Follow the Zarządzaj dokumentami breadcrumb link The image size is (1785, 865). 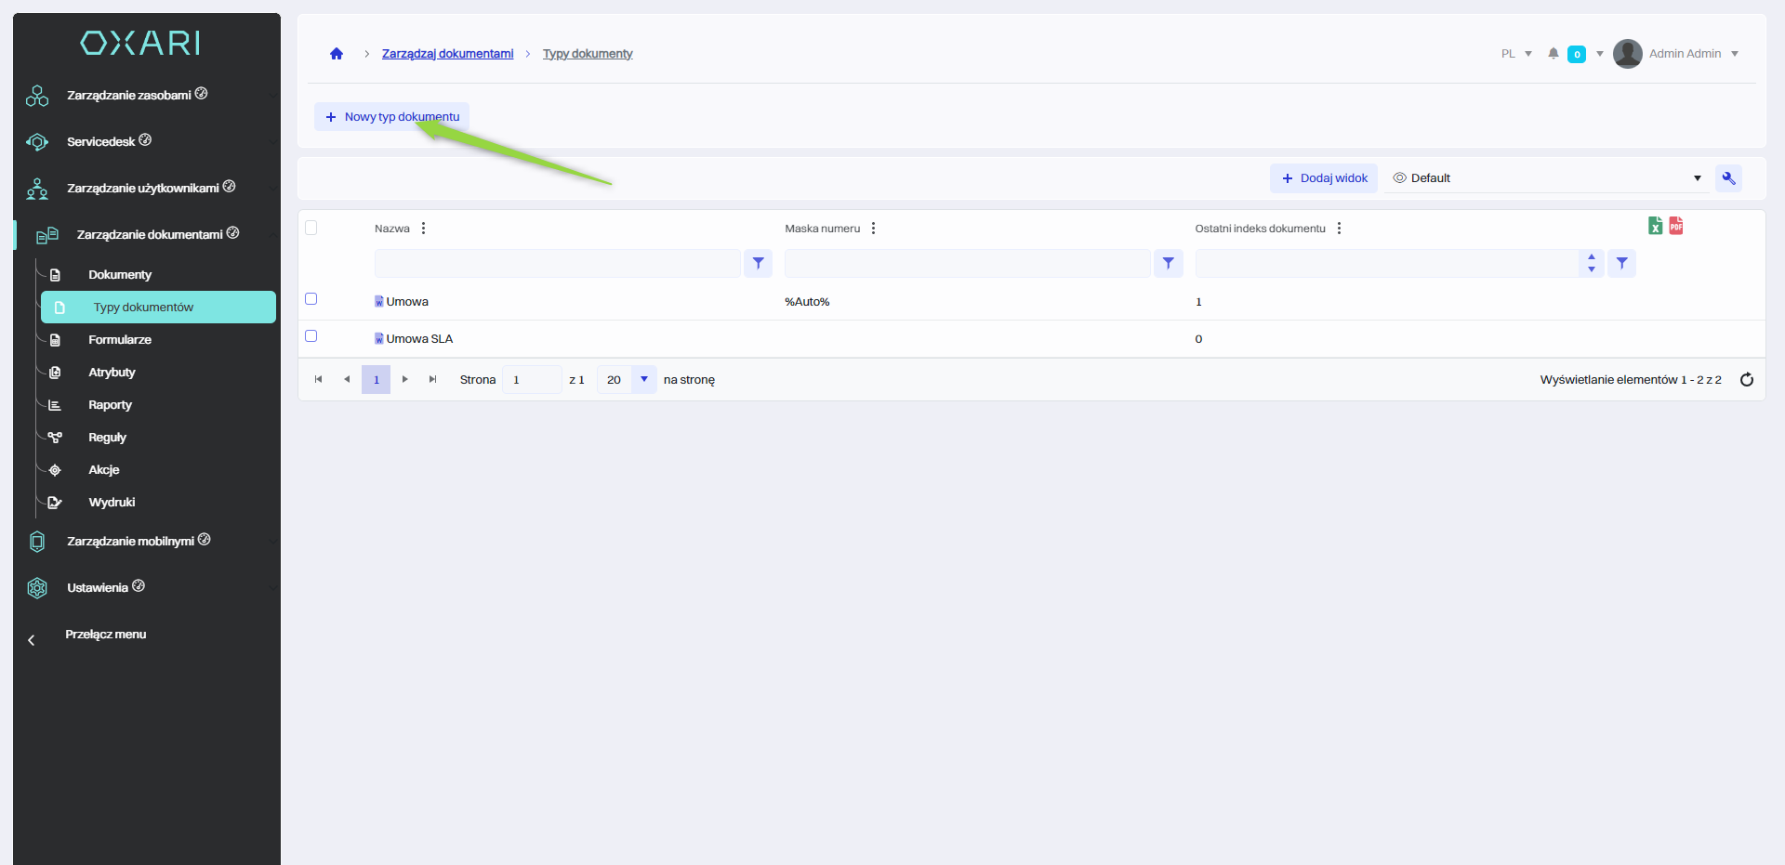coord(447,54)
